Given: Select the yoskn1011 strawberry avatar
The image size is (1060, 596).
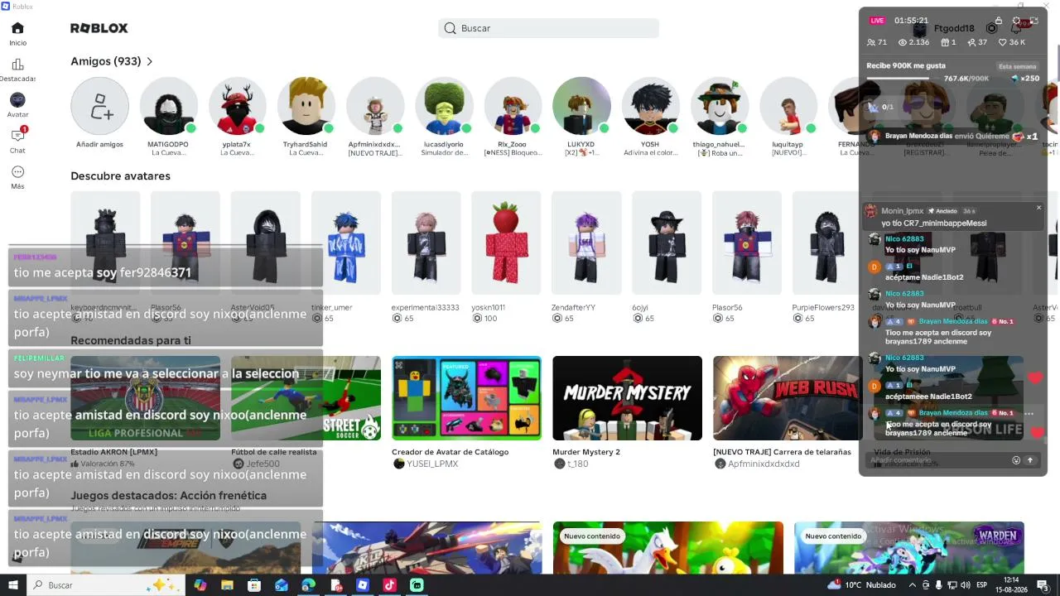Looking at the screenshot, I should (x=506, y=243).
